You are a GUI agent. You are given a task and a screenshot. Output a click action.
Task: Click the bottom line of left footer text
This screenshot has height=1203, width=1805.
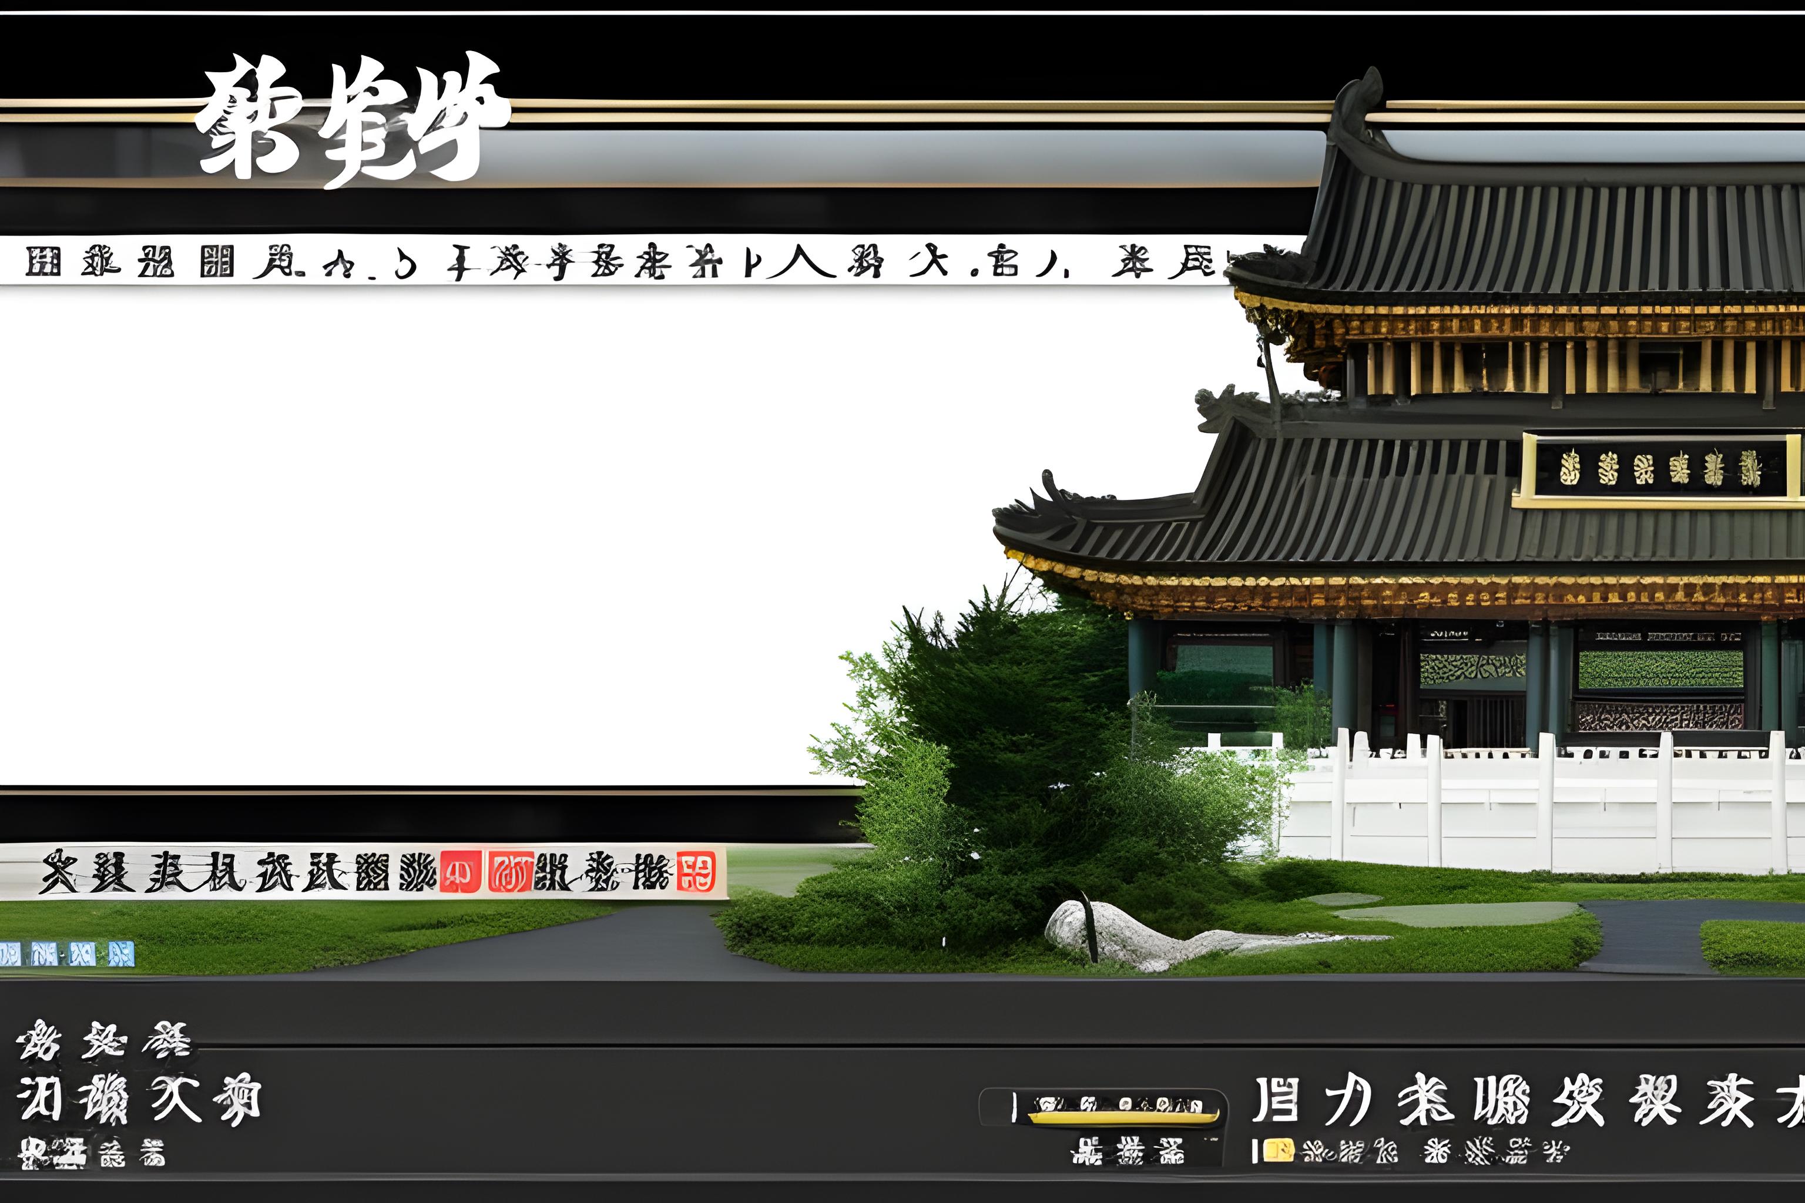92,1153
